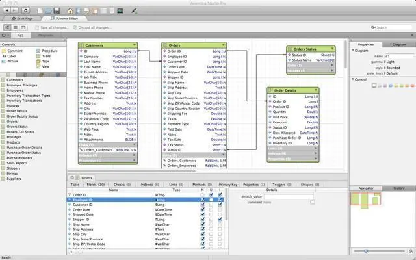The width and height of the screenshot is (416, 260).
Task: Click the new blank document icon
Action: pyautogui.click(x=40, y=11)
